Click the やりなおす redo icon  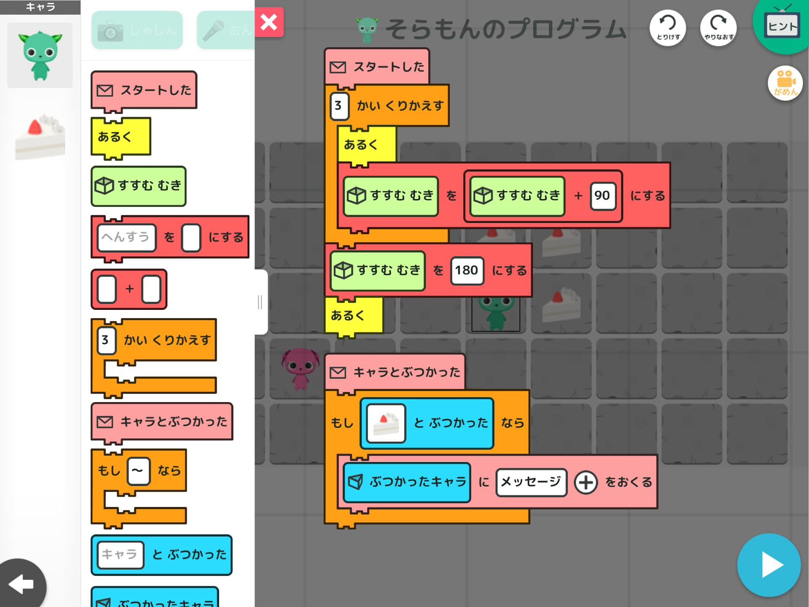[718, 28]
